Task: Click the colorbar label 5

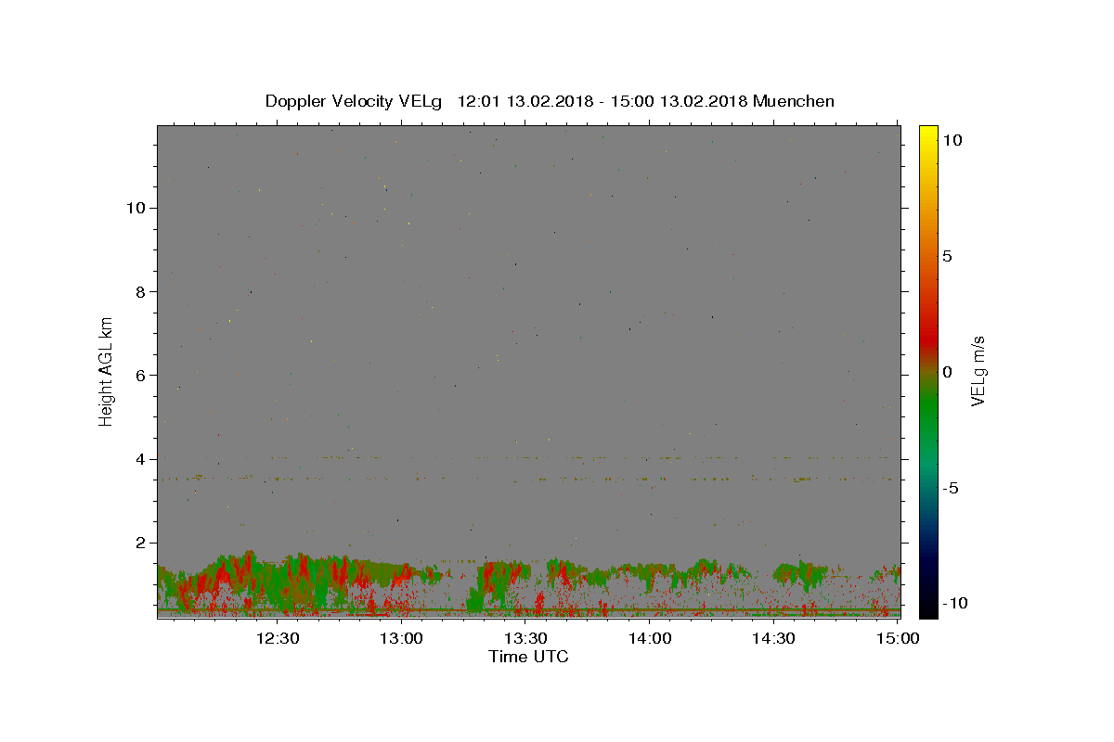Action: point(947,256)
